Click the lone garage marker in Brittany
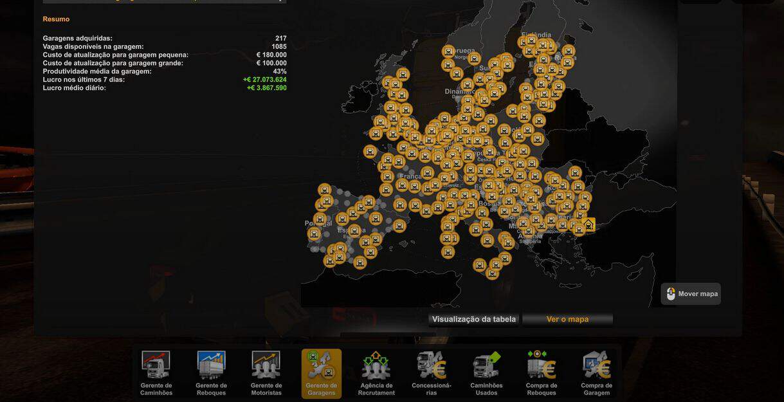Image resolution: width=784 pixels, height=402 pixels. click(370, 152)
